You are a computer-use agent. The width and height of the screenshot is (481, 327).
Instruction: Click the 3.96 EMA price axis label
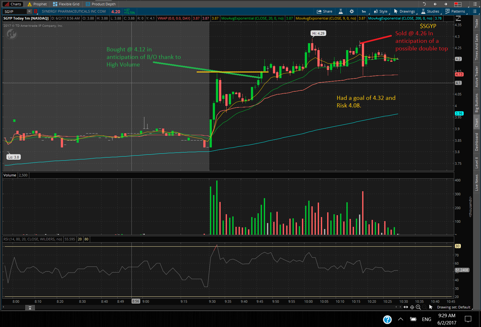tap(459, 113)
